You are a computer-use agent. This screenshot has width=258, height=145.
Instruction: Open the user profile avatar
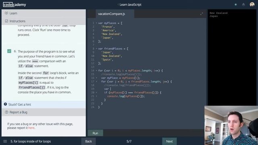pyautogui.click(x=252, y=4)
